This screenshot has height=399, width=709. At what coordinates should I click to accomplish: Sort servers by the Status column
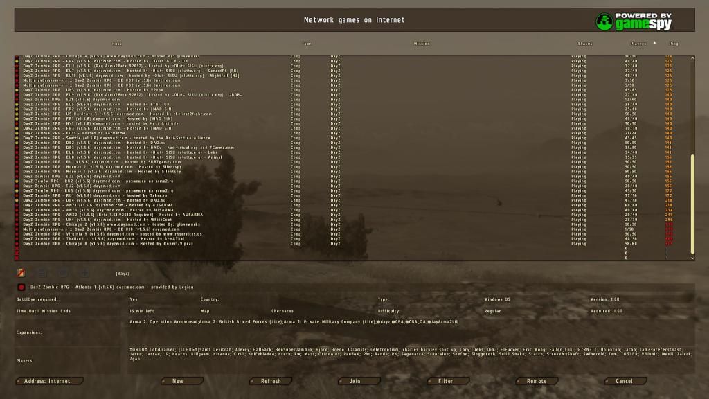click(584, 44)
